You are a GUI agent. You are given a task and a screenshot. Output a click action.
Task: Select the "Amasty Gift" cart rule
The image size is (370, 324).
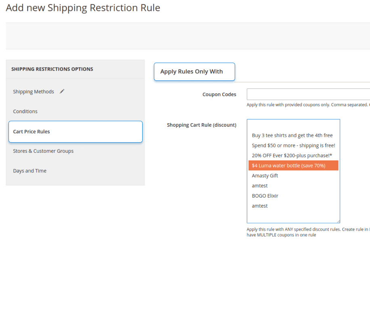pos(265,175)
